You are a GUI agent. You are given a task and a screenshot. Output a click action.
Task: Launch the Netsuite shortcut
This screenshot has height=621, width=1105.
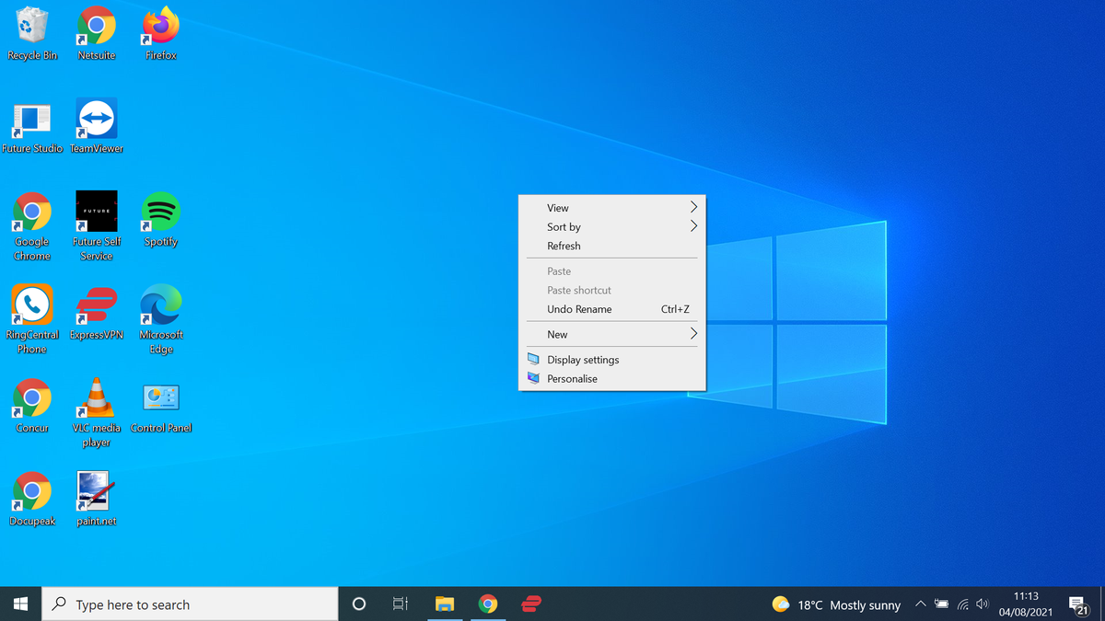click(x=96, y=28)
